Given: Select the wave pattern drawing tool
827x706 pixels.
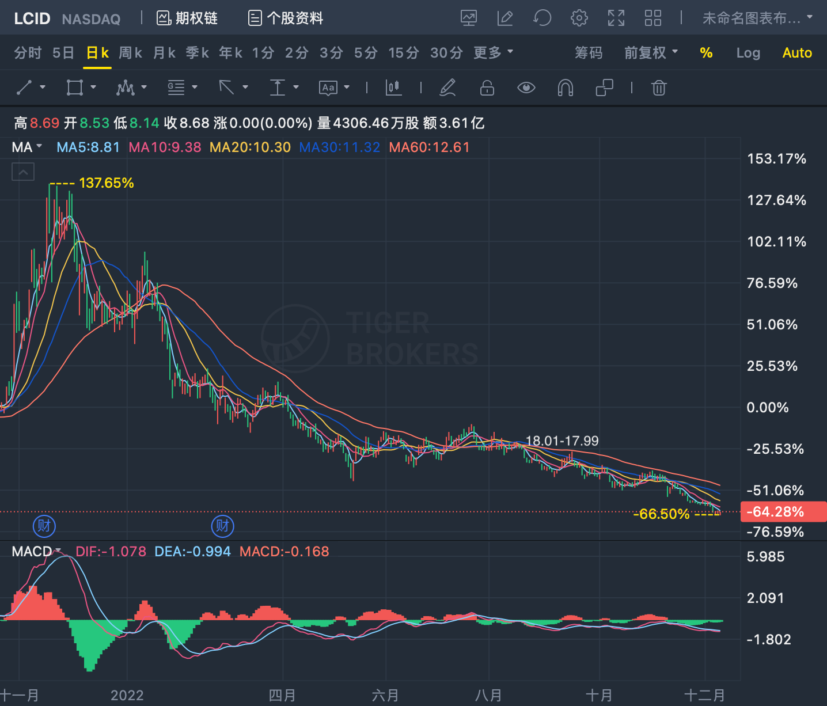Looking at the screenshot, I should tap(125, 88).
